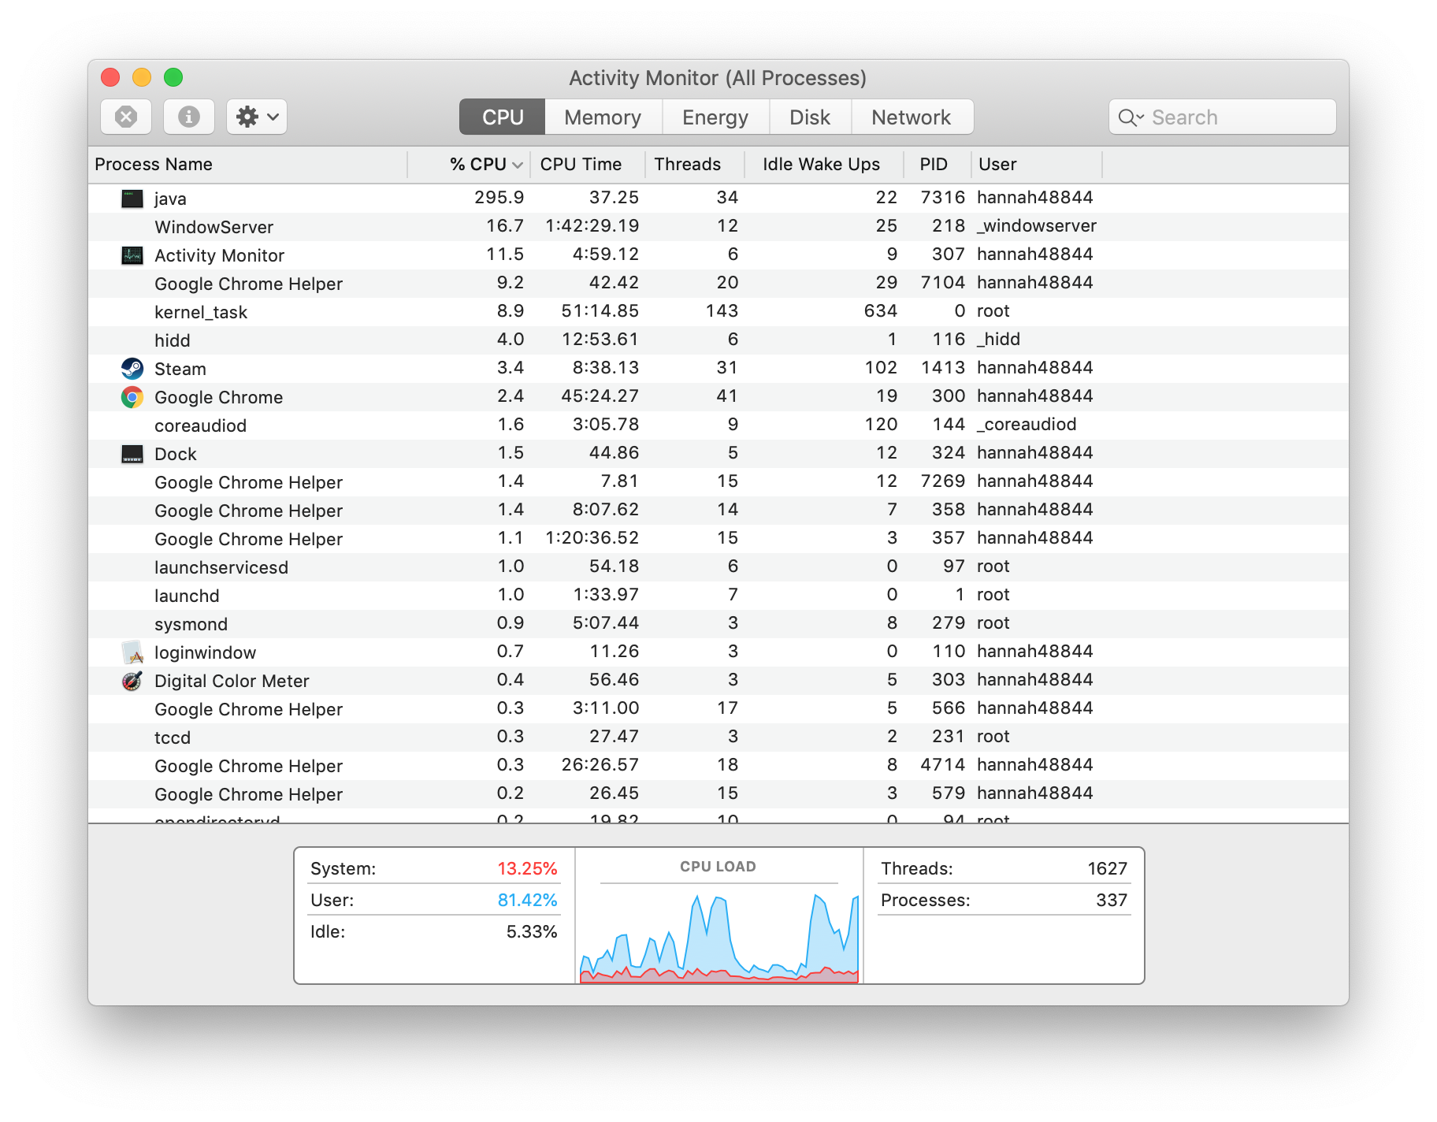Open the gear action menu
This screenshot has width=1437, height=1122.
(x=257, y=117)
